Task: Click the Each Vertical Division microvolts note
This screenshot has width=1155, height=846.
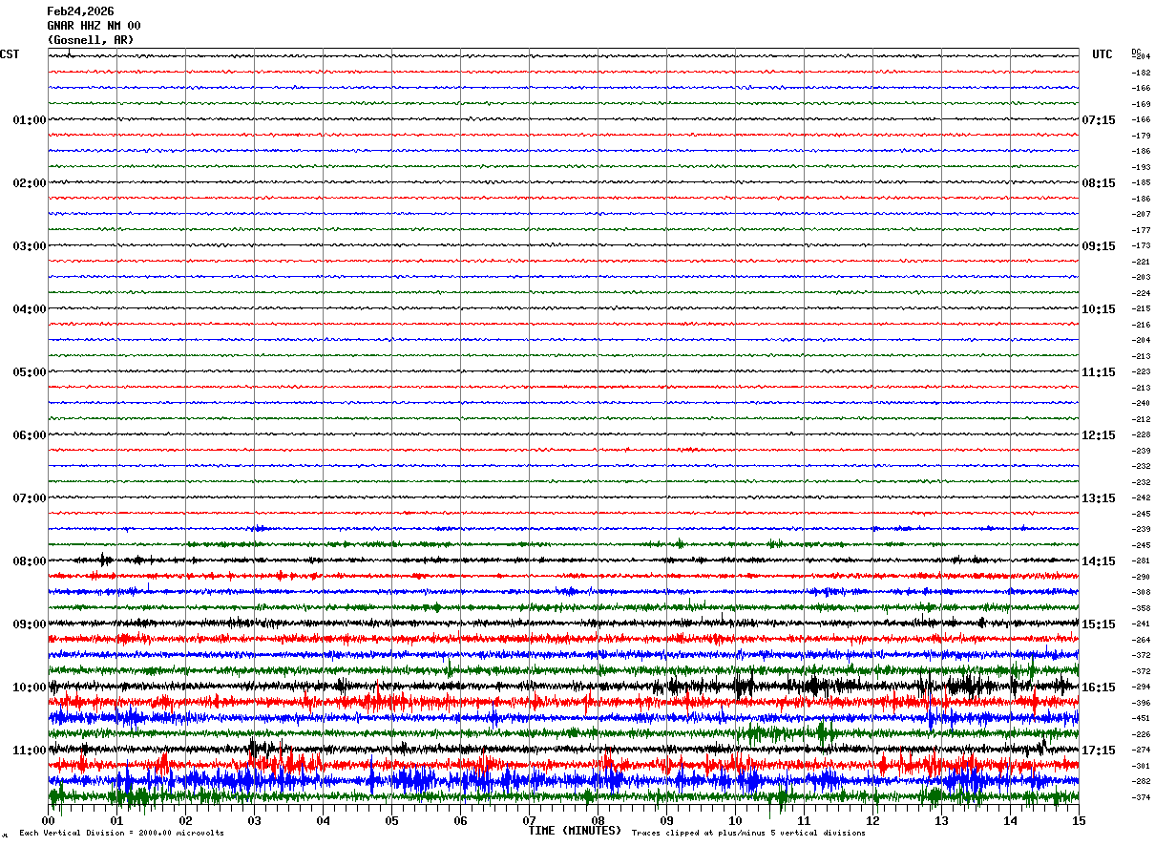Action: point(121,834)
